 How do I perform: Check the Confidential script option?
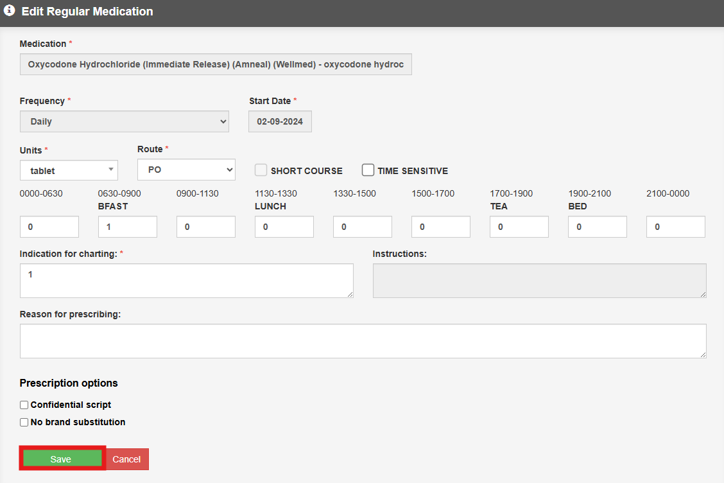click(24, 405)
